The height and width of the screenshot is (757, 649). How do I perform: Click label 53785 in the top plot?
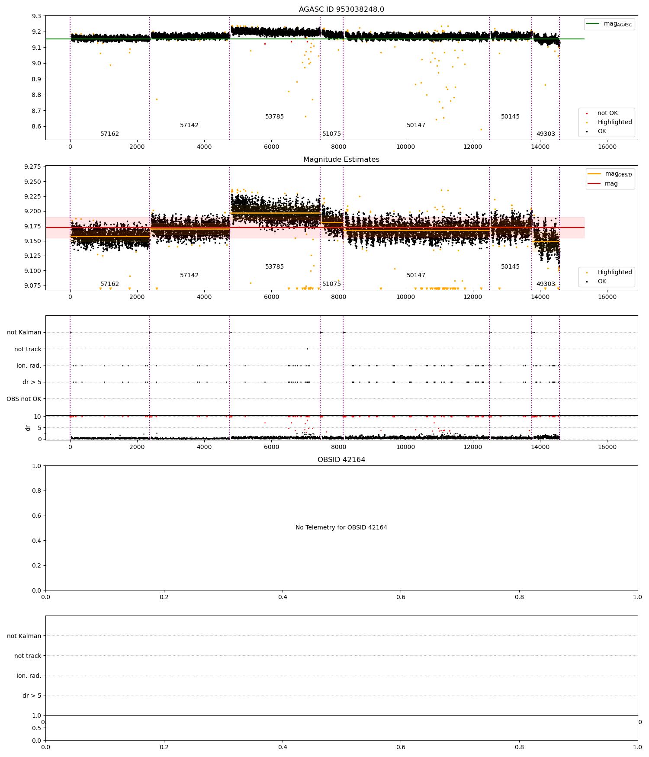coord(274,117)
